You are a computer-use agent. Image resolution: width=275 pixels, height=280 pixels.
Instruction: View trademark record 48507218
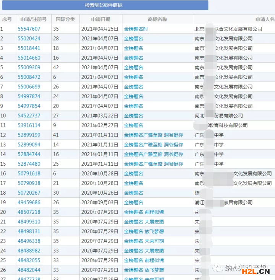point(29,212)
